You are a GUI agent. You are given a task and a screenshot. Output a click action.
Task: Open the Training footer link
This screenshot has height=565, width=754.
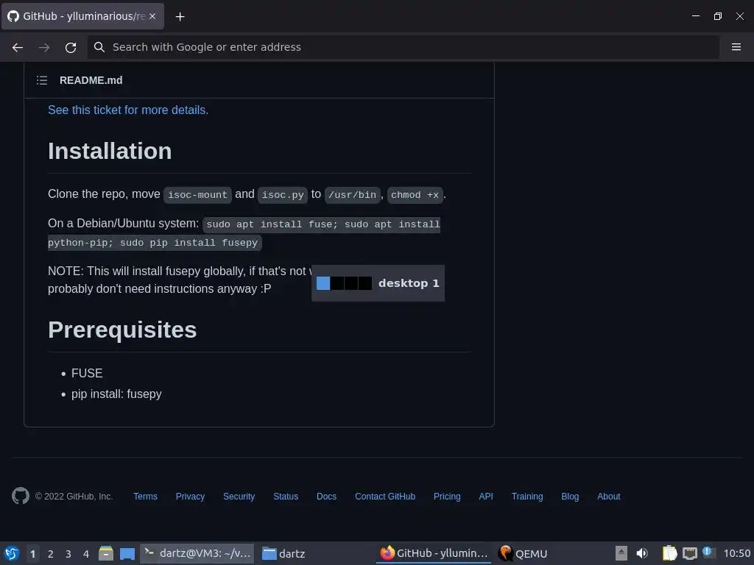(527, 497)
